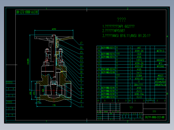The width and height of the screenshot is (174, 130).
Task: Select the "128" body length dimension
Action: tap(54, 105)
